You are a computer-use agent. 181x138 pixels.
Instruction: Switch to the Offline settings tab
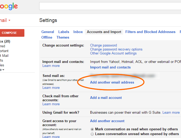tap(47, 37)
